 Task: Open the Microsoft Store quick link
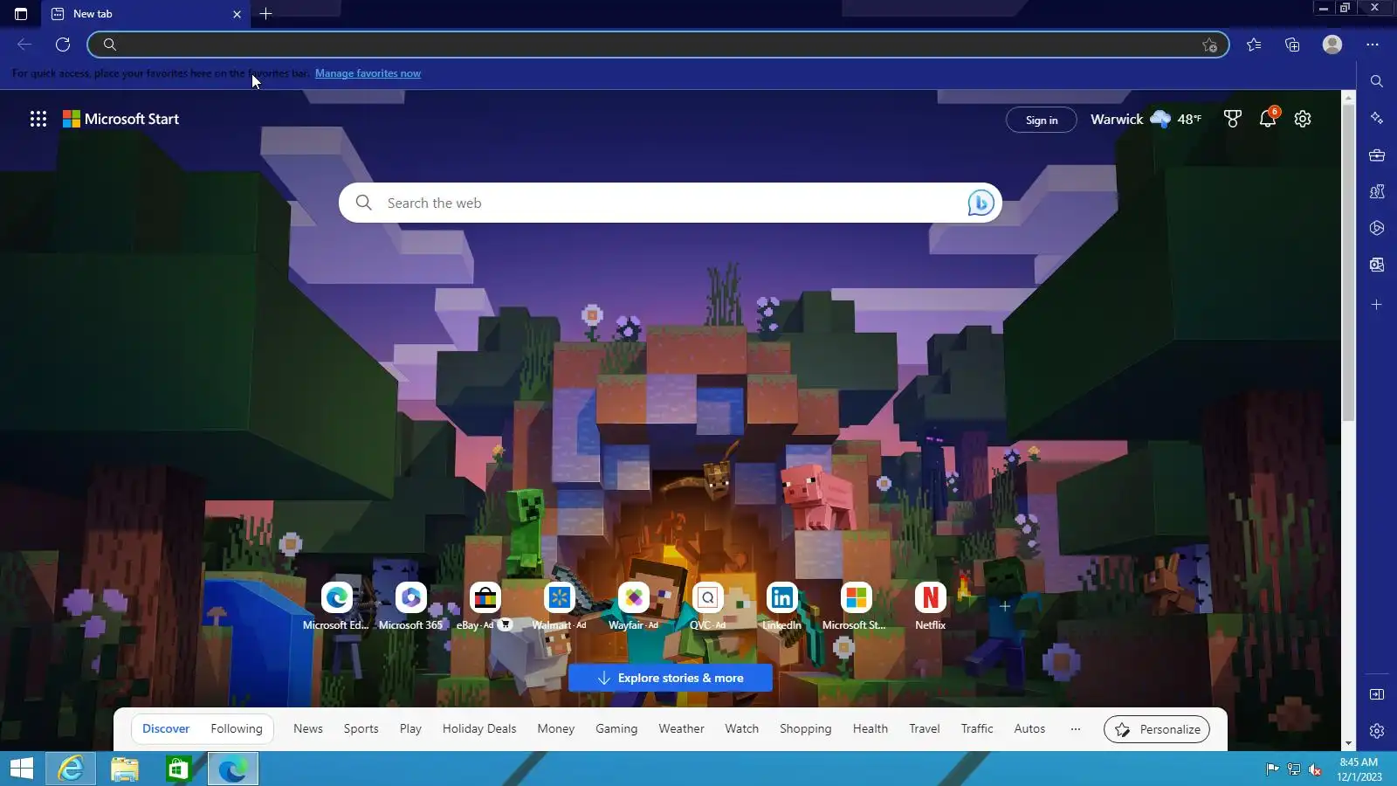coord(856,605)
